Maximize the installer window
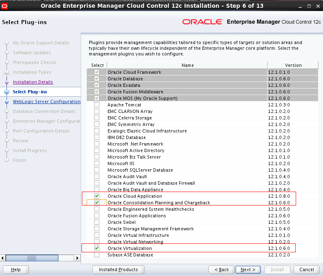This screenshot has width=323, height=276. pyautogui.click(x=309, y=6)
